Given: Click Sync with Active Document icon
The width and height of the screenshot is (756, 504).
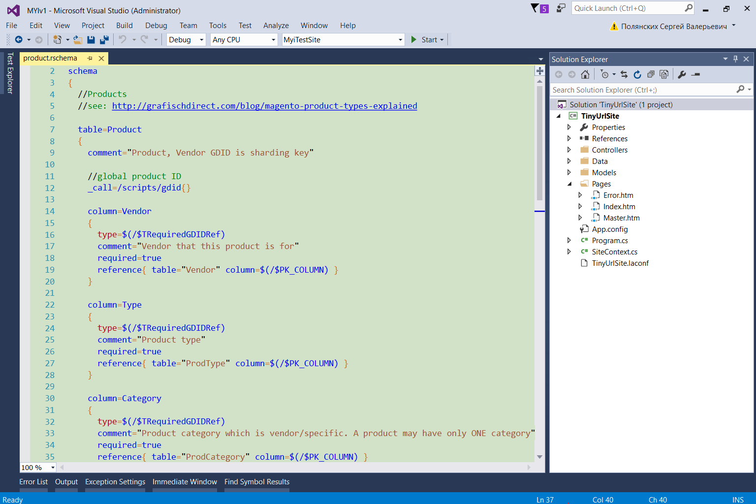Looking at the screenshot, I should pos(624,74).
